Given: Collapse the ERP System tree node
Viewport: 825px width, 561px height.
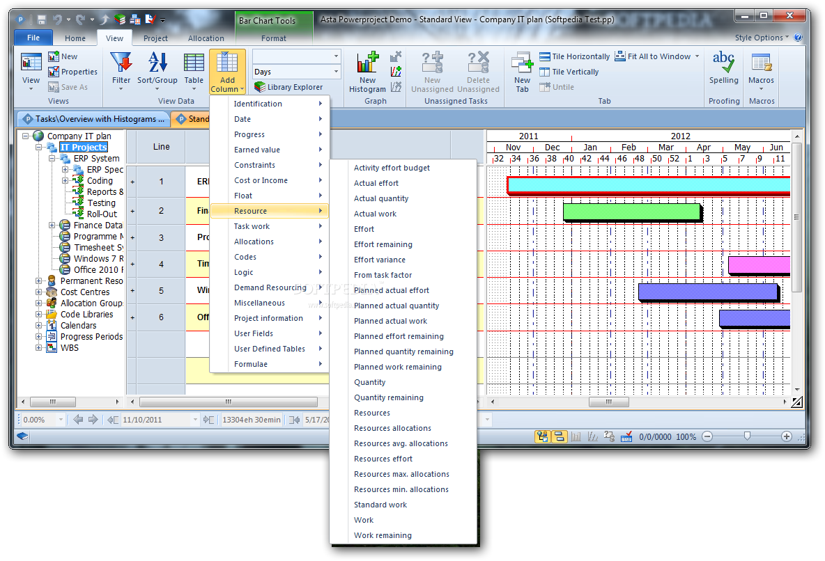Looking at the screenshot, I should [x=52, y=158].
